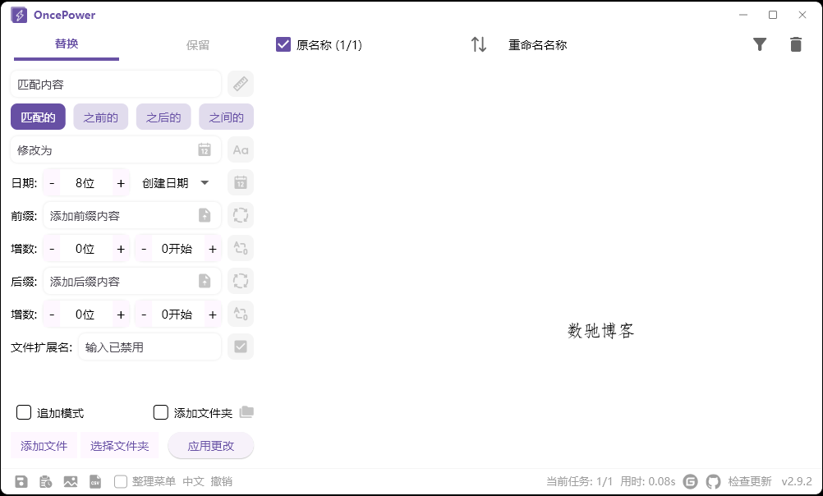Open the Gitee icon link
823x496 pixels.
click(690, 481)
